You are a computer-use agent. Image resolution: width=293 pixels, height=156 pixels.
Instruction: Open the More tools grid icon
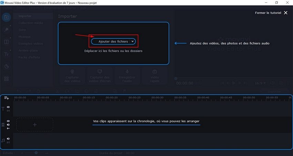[6, 79]
